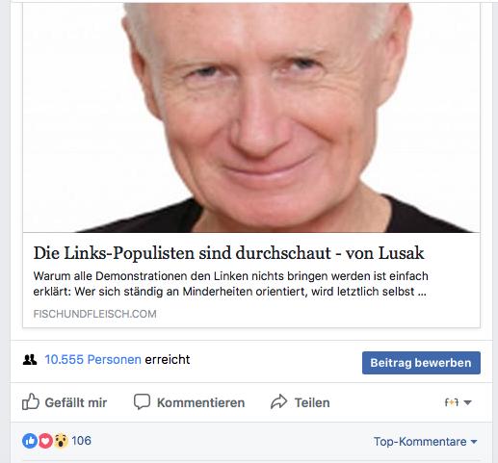Click the Gefällt mir text
The image size is (498, 463).
76,402
